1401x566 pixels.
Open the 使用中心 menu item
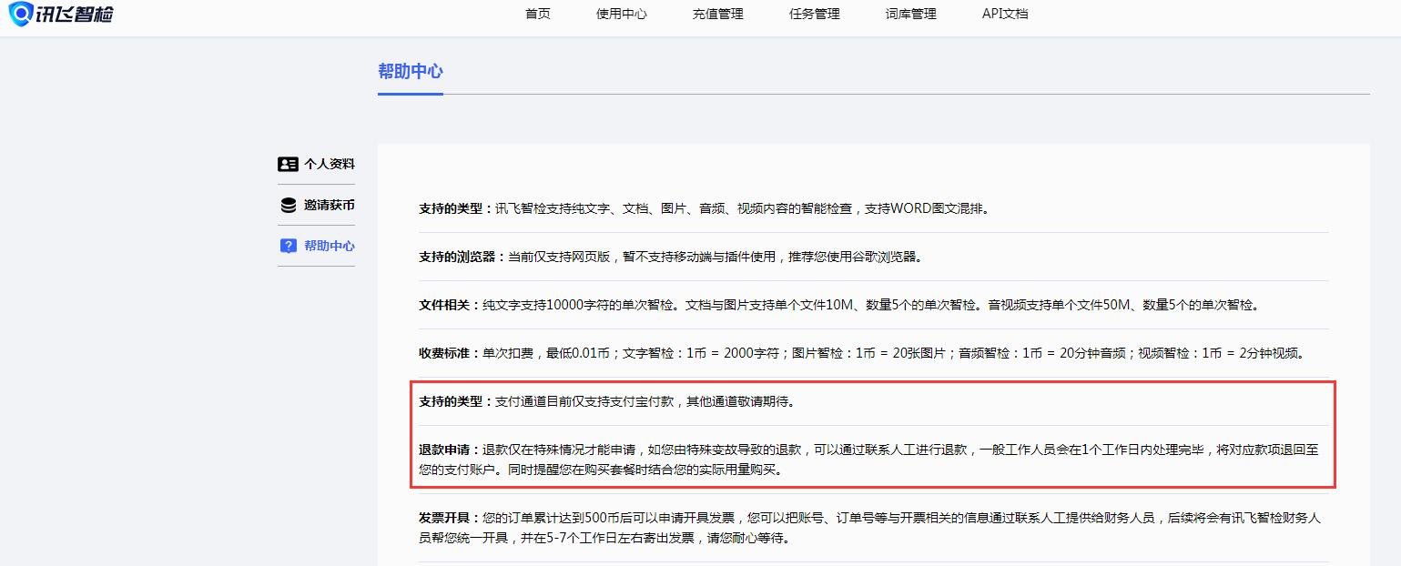pos(622,14)
